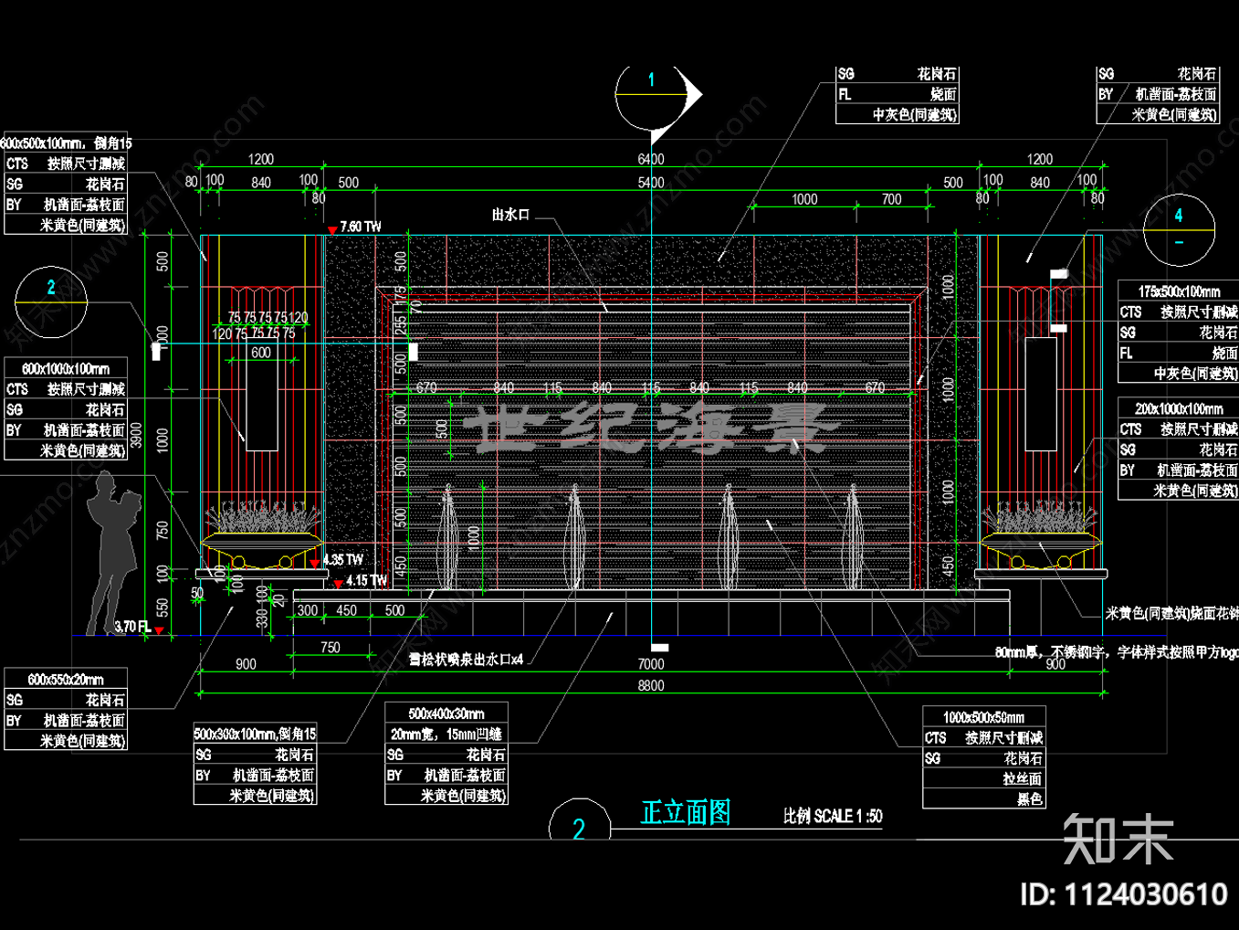This screenshot has width=1239, height=930.
Task: Select the 3.70 FL floor level label
Action: coord(132,627)
